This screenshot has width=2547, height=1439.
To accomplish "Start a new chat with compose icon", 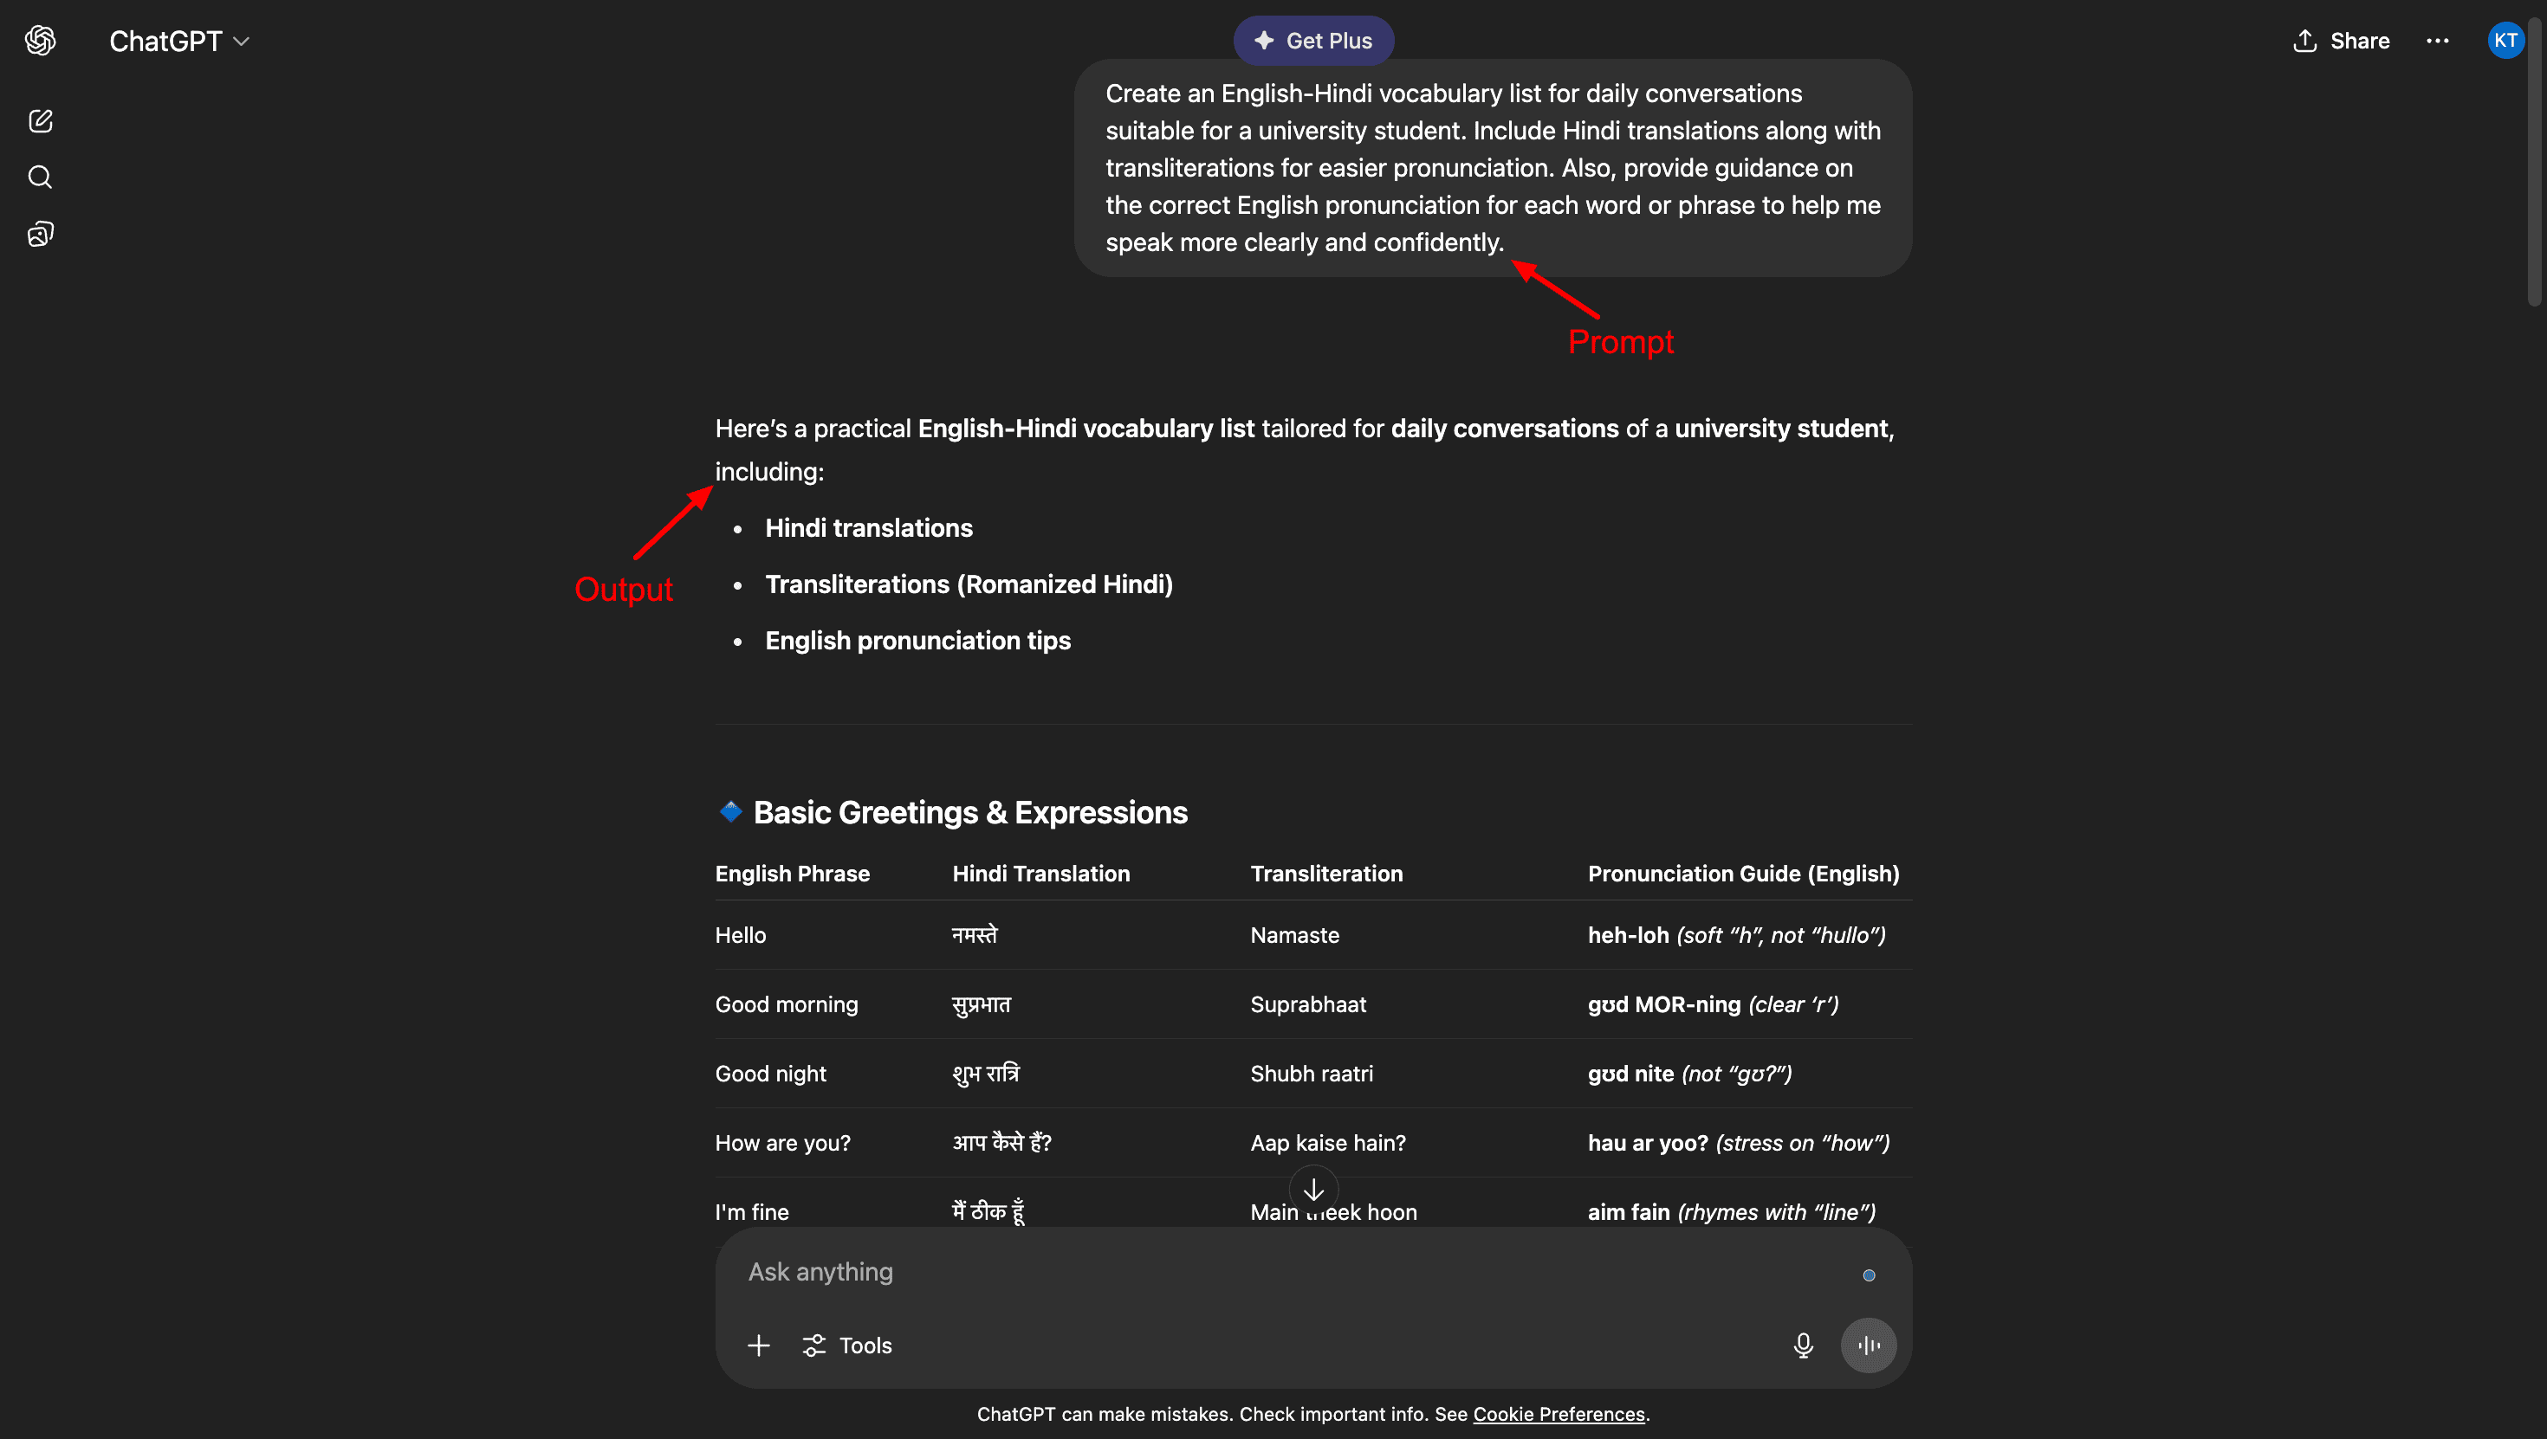I will point(41,121).
